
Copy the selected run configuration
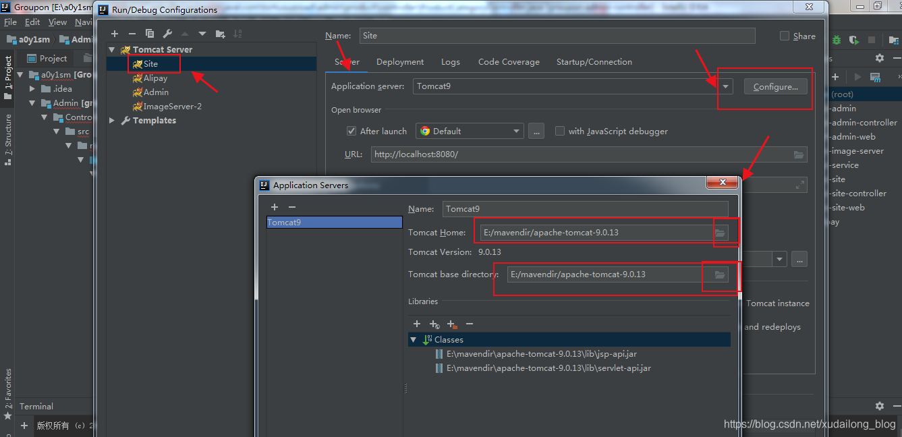click(x=150, y=34)
